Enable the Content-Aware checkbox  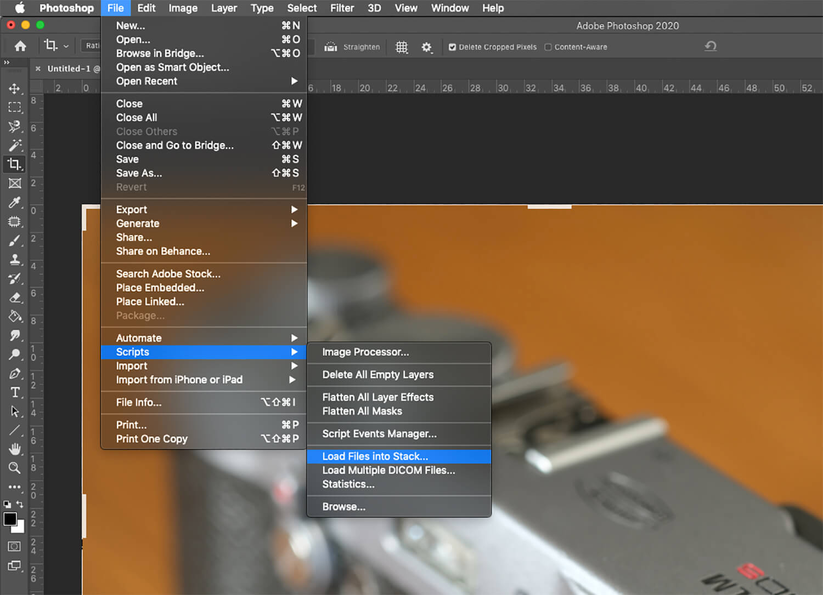(548, 47)
